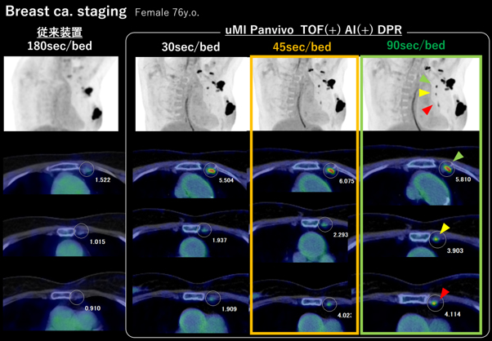This screenshot has width=492, height=341.
Task: Select the 30sec/bed MIP image
Action: point(190,94)
